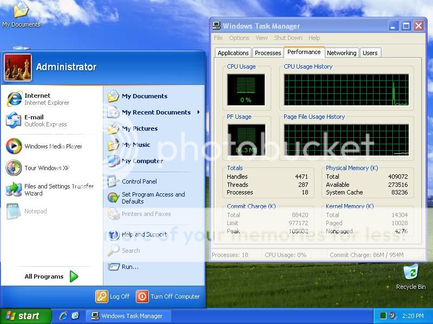Click status bar 'Commit Charge: 86M / 954M'
The image size is (433, 324).
click(x=366, y=255)
